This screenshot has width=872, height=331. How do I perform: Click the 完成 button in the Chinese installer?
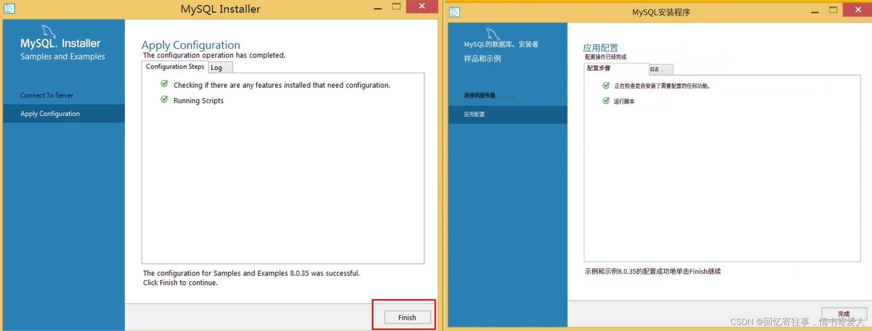(x=844, y=314)
